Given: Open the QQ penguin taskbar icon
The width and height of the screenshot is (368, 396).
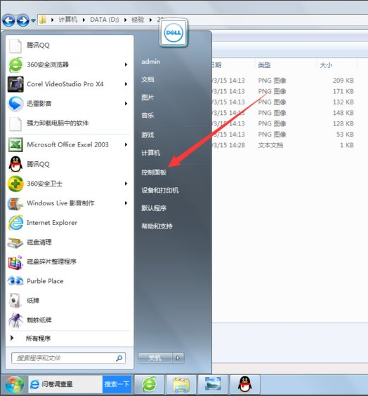Looking at the screenshot, I should (245, 384).
